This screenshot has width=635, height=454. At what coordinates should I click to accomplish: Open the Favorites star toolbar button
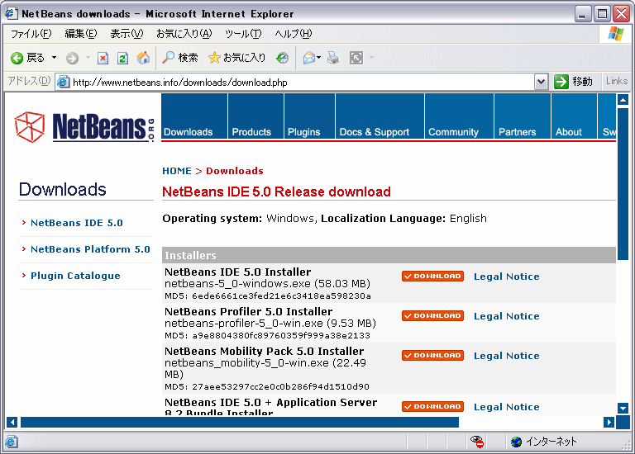coord(237,58)
